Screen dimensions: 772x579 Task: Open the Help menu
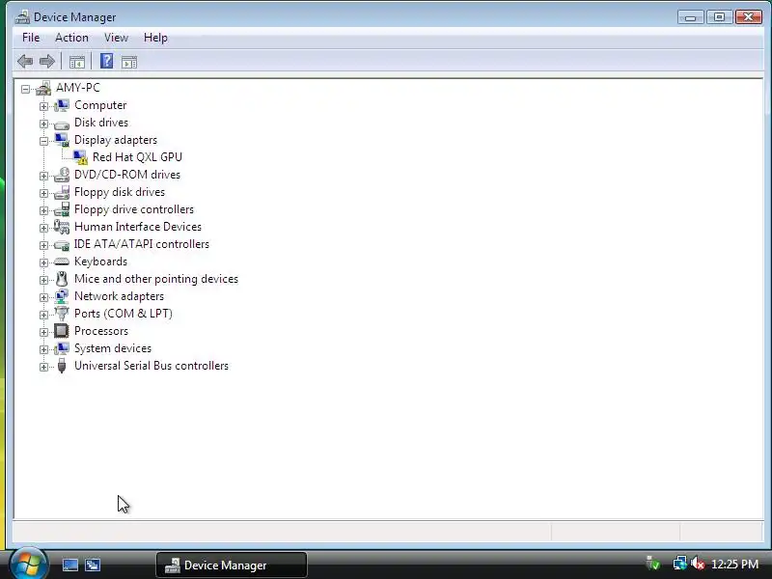pos(155,38)
